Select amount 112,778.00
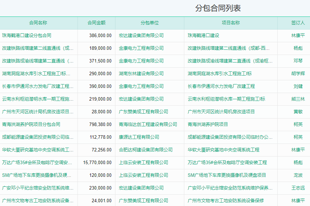The width and height of the screenshot is (310, 206). (101, 137)
